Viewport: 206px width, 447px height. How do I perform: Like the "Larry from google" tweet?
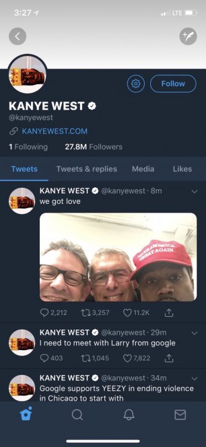(136, 358)
